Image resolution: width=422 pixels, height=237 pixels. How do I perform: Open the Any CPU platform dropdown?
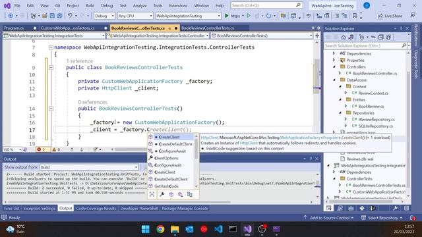(135, 16)
